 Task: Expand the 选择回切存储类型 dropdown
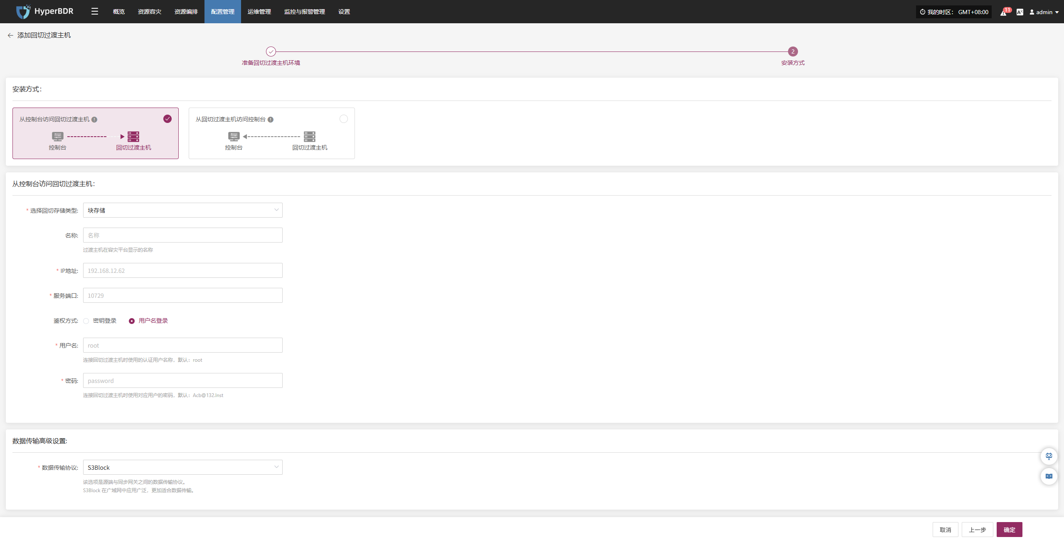(182, 210)
